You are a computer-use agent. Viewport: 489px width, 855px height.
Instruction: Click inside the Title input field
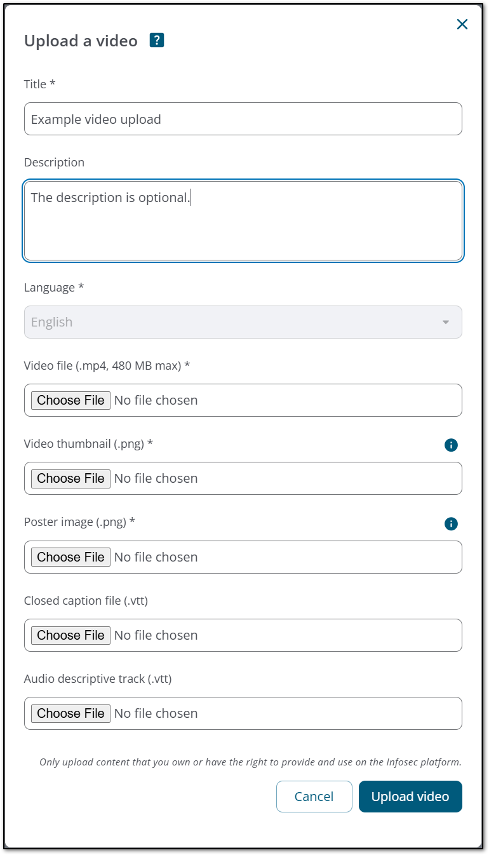click(243, 118)
